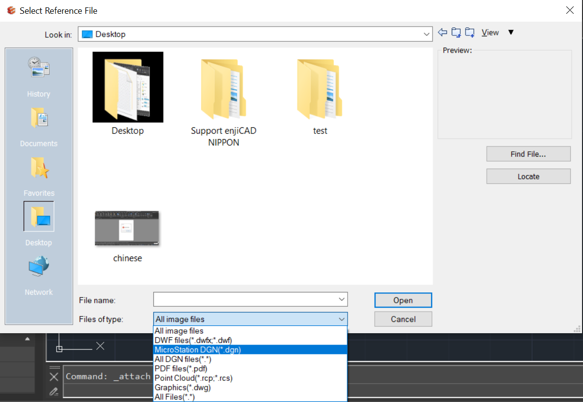Expand the Look in Desktop dropdown
Viewport: 583px width, 402px height.
(426, 34)
